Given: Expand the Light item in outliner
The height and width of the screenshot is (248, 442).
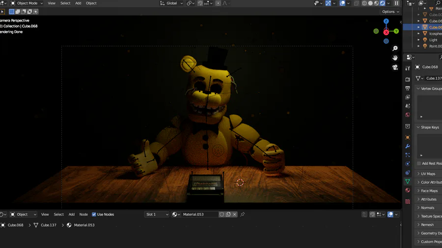Looking at the screenshot, I should 418,40.
